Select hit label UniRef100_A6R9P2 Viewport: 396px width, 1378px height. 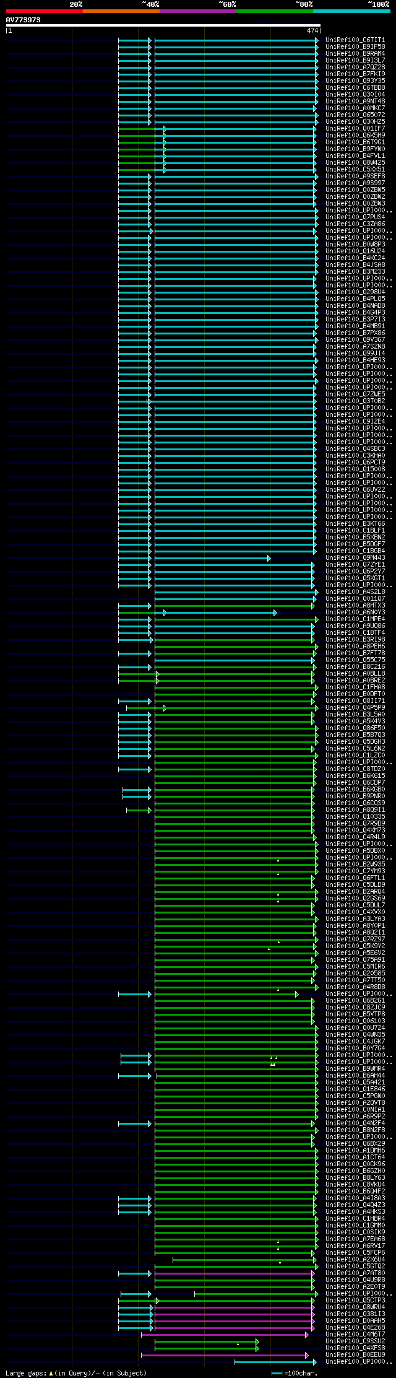[x=355, y=1117]
